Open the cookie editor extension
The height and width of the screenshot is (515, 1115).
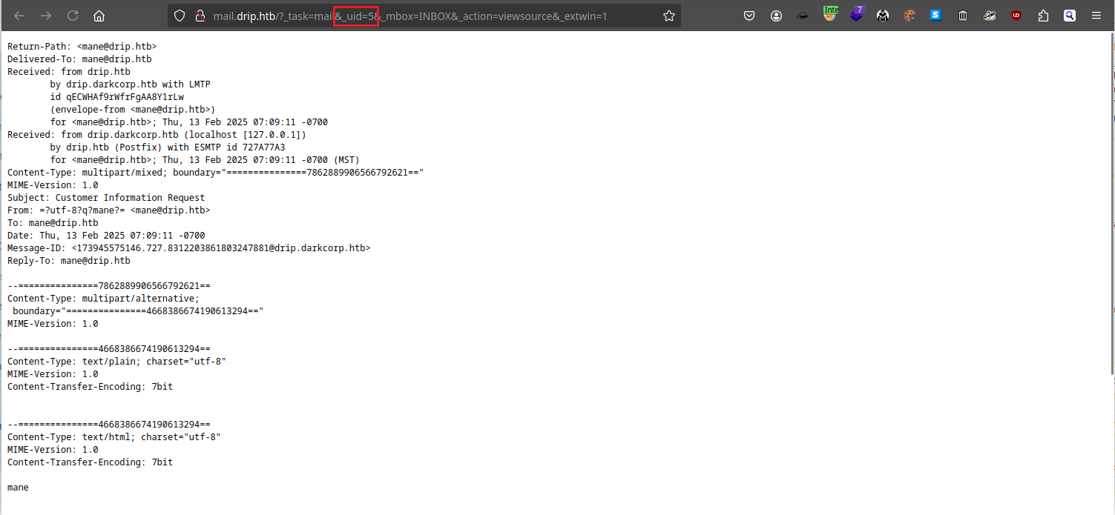pos(910,16)
